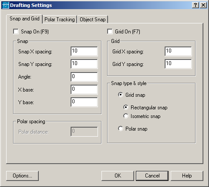Enable the Snap On (F9) checkbox
The height and width of the screenshot is (187, 209).
(x=16, y=32)
